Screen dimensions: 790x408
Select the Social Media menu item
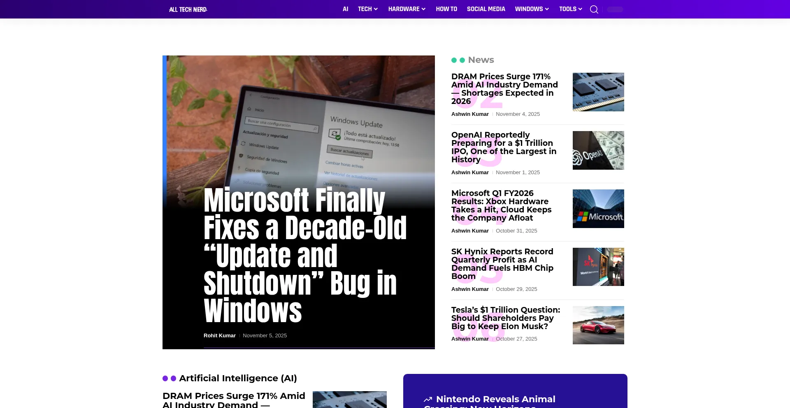pos(486,9)
